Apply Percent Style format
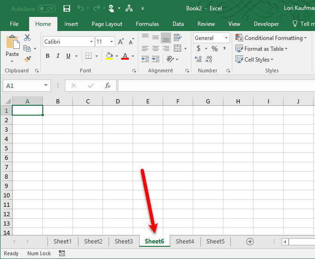This screenshot has width=315, height=259. pyautogui.click(x=214, y=48)
